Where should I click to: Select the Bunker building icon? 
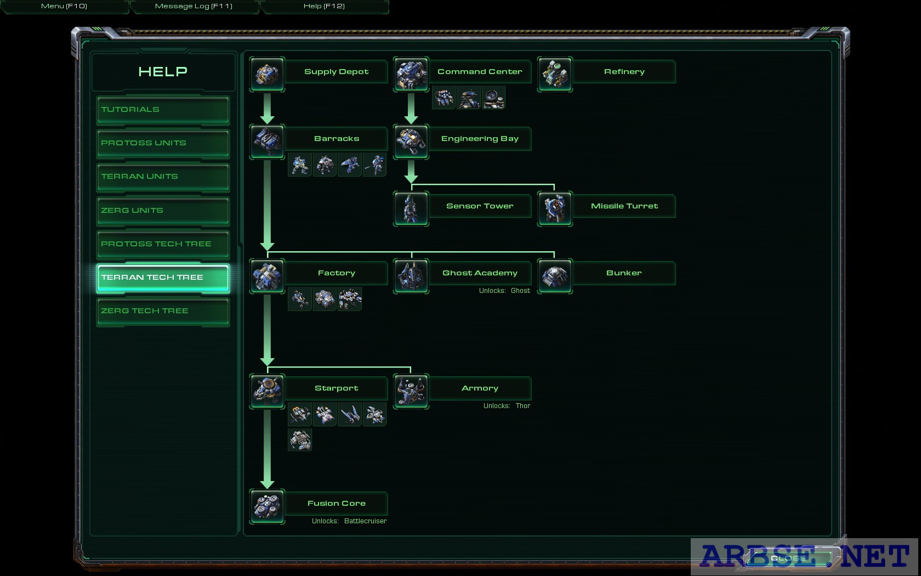[555, 276]
